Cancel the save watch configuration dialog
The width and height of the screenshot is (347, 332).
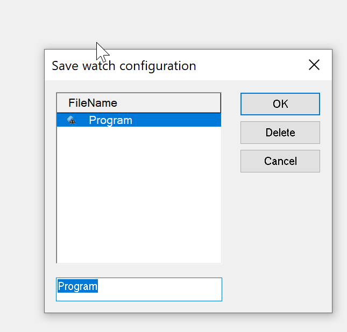coord(280,161)
